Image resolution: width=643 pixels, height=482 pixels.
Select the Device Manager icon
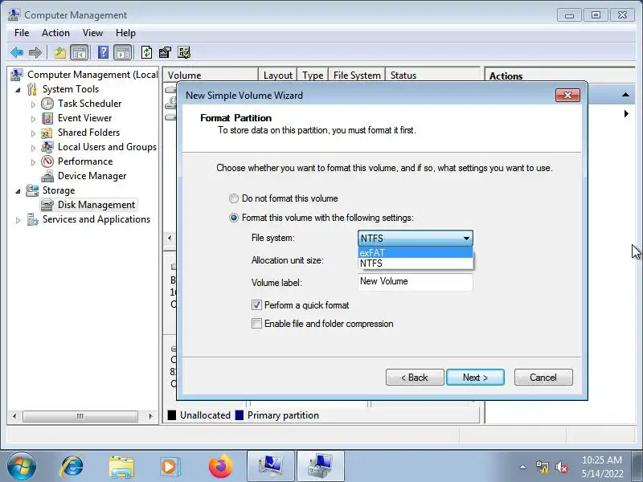tap(47, 176)
